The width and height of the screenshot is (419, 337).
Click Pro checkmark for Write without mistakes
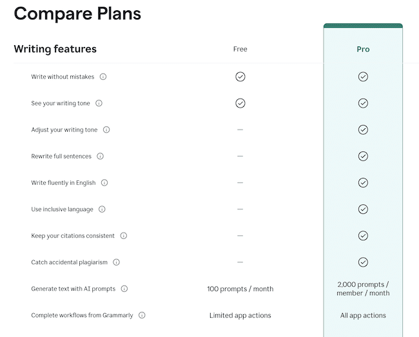(363, 77)
